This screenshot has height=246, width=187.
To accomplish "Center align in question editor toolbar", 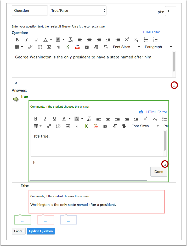I will click(89, 40).
